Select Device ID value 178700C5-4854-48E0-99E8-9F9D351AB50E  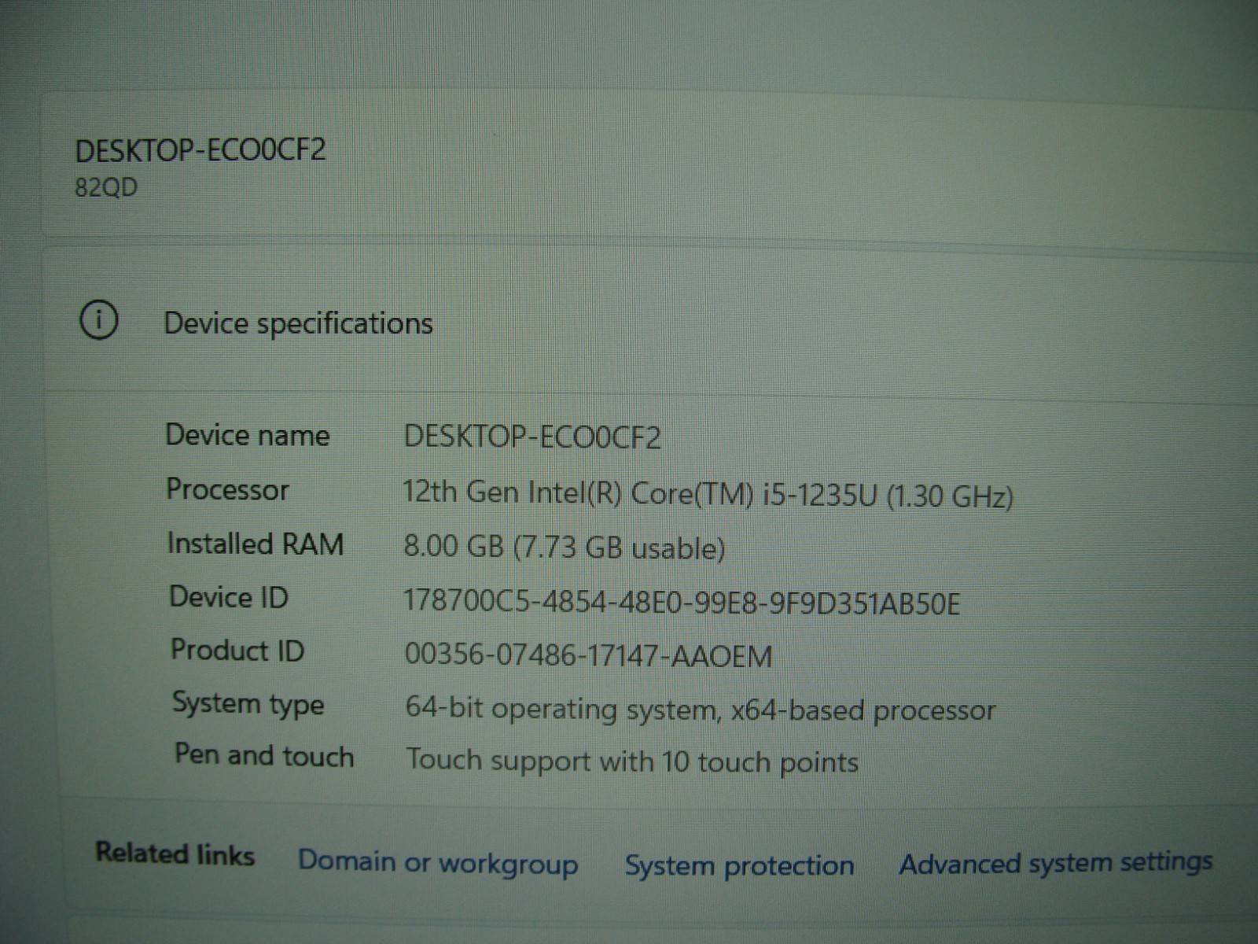[x=681, y=603]
